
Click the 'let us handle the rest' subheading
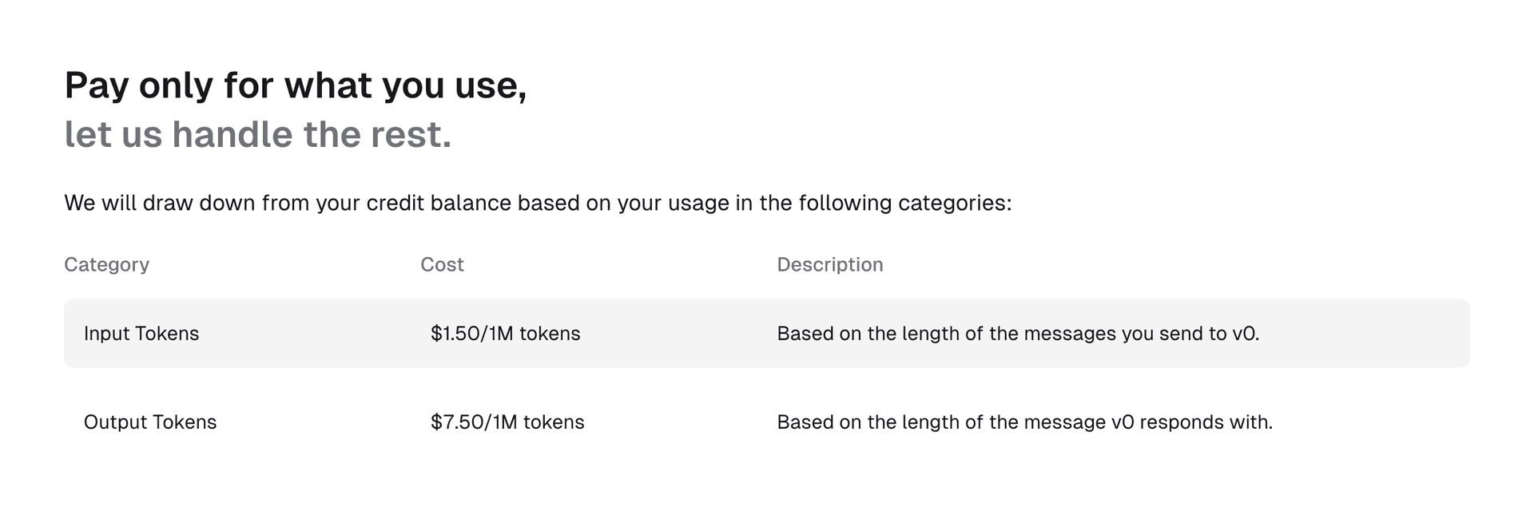257,134
